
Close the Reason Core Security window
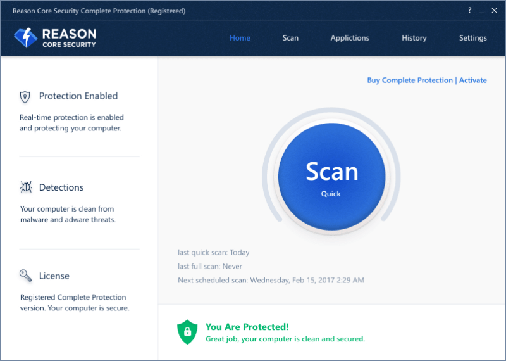pyautogui.click(x=494, y=11)
